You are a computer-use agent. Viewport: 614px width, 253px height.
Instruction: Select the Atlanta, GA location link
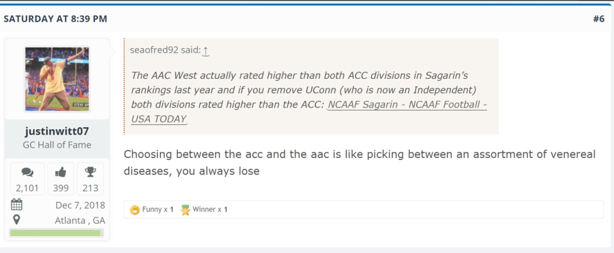tap(80, 220)
